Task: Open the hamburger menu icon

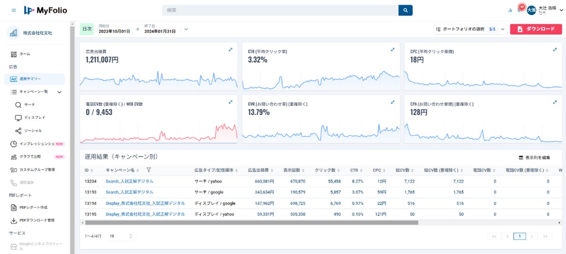Action: (14, 10)
